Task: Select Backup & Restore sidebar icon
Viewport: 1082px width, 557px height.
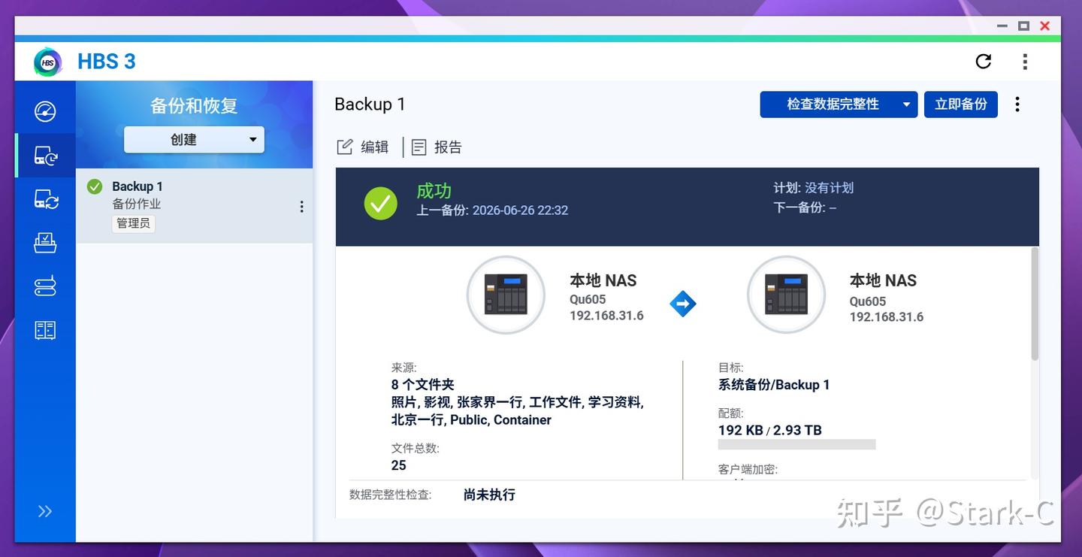Action: (x=45, y=156)
